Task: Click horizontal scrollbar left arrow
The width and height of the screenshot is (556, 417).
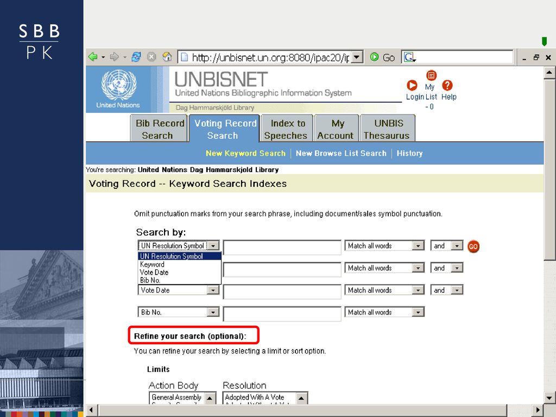Action: pyautogui.click(x=91, y=410)
